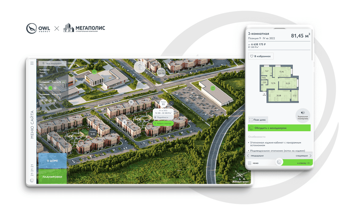
Task: Open Подробности in the position 11 popup
Action: pyautogui.click(x=163, y=117)
